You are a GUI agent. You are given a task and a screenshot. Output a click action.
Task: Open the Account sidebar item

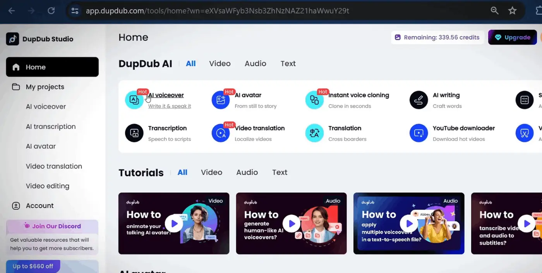point(39,206)
